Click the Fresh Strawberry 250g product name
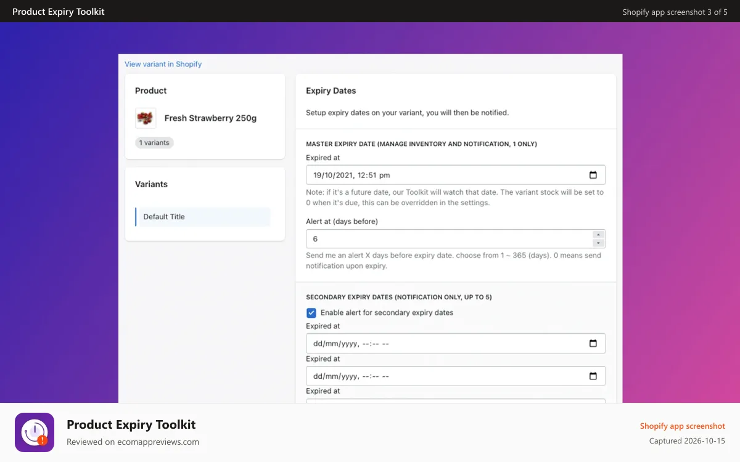 pos(210,118)
